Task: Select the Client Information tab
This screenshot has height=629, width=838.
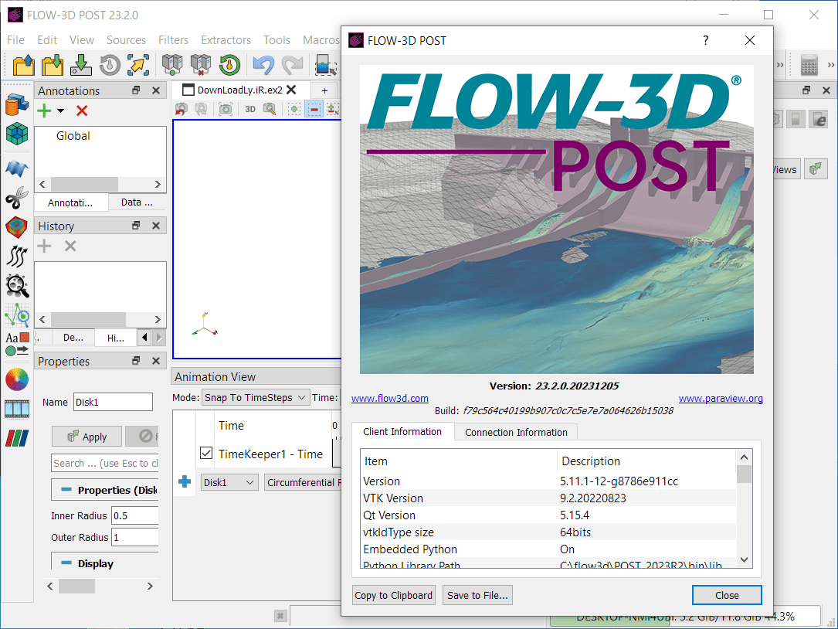Action: [x=402, y=432]
